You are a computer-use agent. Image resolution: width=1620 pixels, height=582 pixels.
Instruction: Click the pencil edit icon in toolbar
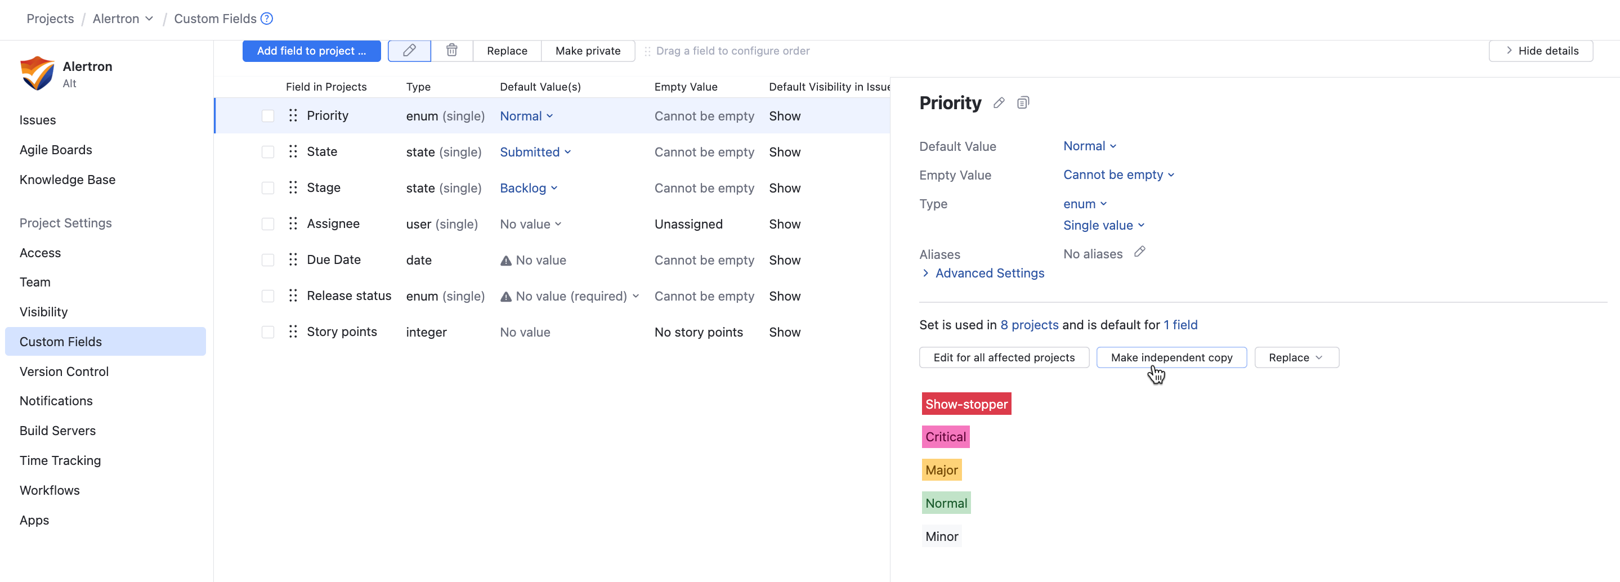click(x=409, y=51)
